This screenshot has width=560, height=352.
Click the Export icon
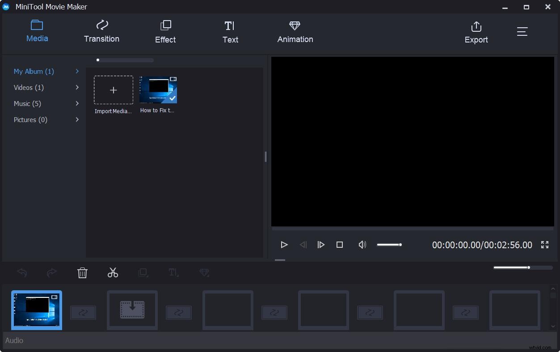point(476,31)
